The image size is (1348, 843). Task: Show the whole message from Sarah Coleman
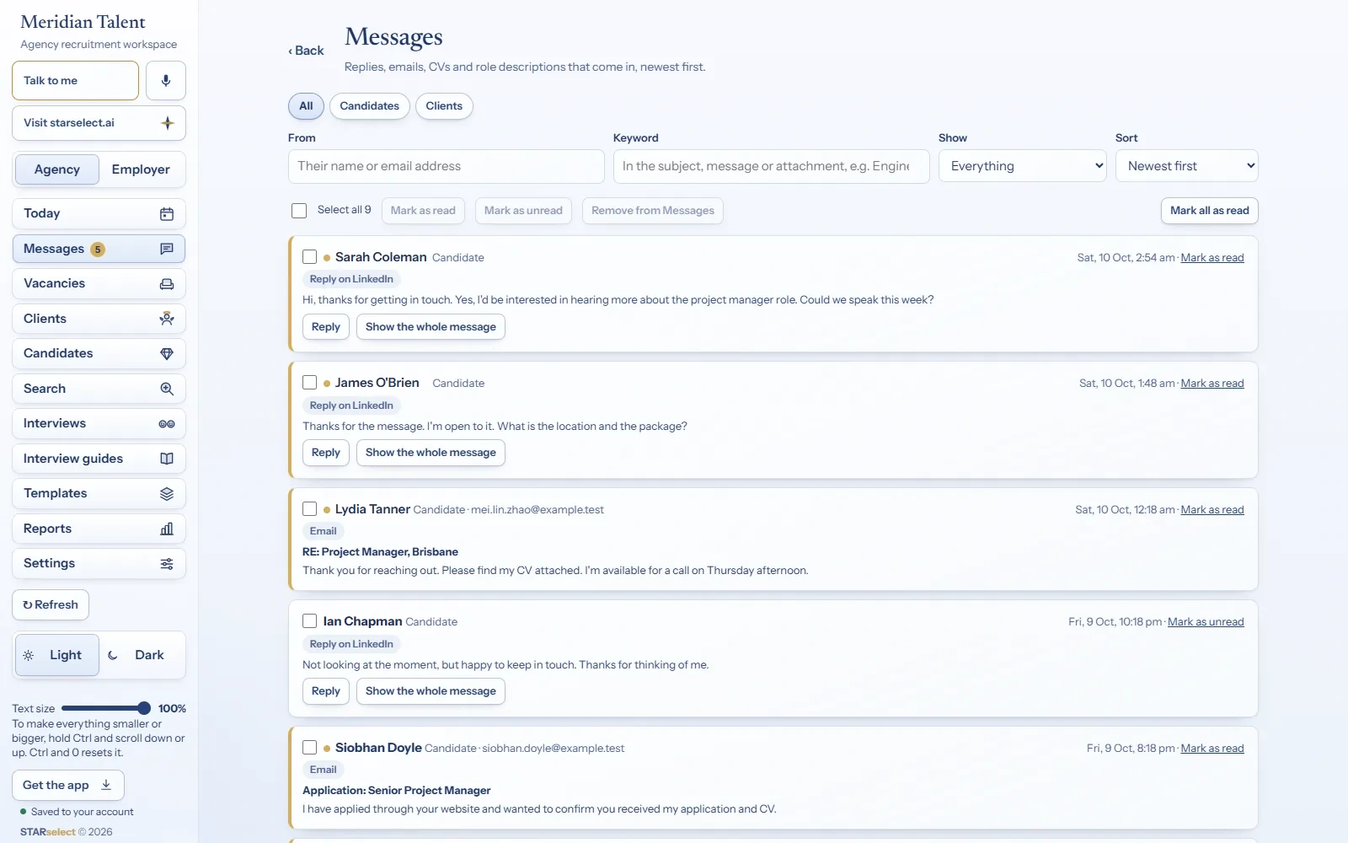coord(431,327)
